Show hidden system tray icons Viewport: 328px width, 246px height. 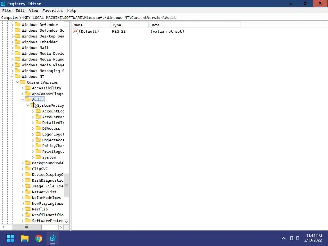pyautogui.click(x=283, y=238)
